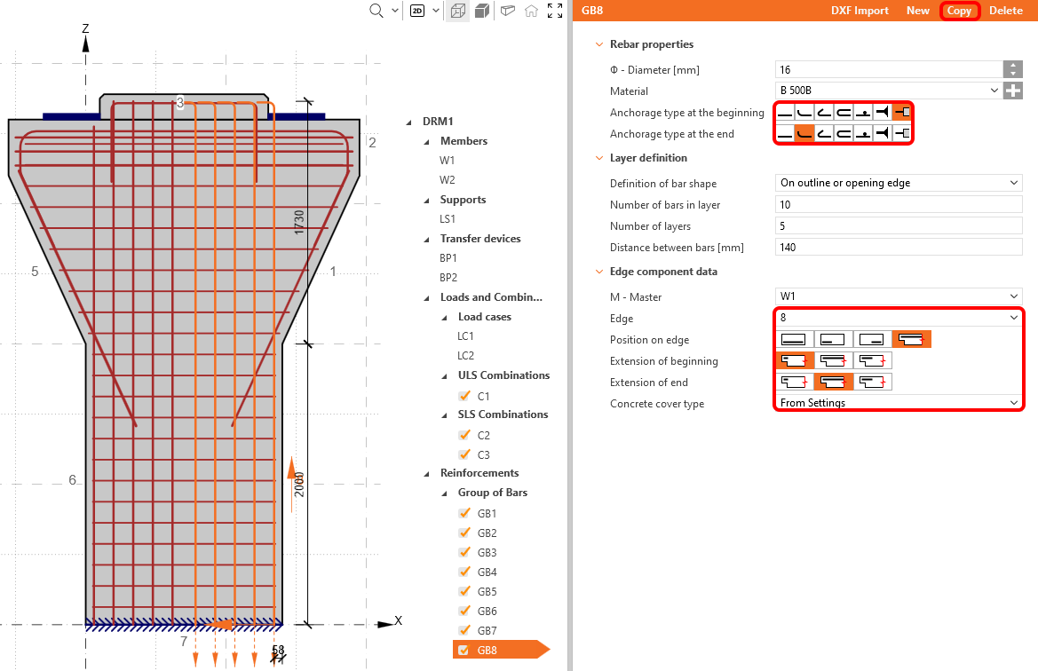Switch to solid view cube icon
Image resolution: width=1038 pixels, height=671 pixels.
(482, 12)
